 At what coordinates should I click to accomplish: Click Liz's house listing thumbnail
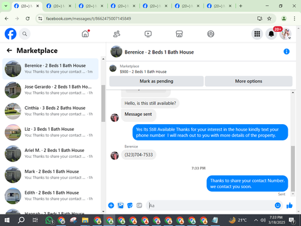(13, 133)
